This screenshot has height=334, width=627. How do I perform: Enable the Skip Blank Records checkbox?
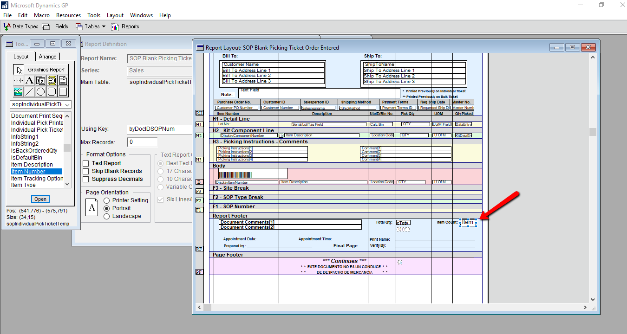[85, 171]
